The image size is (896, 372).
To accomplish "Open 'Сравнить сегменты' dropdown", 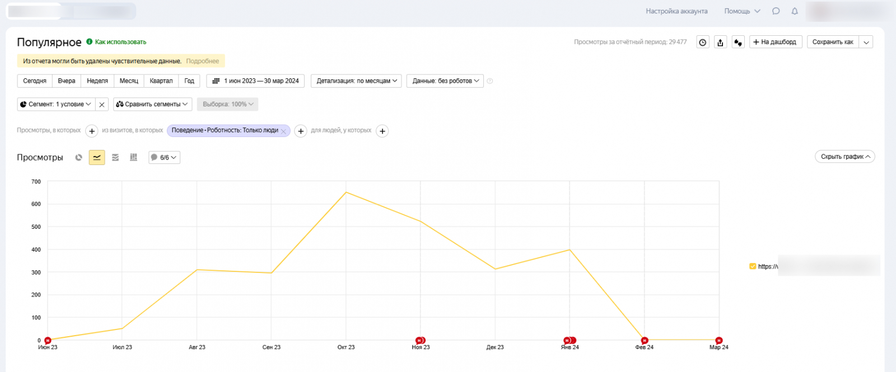I will [x=152, y=105].
